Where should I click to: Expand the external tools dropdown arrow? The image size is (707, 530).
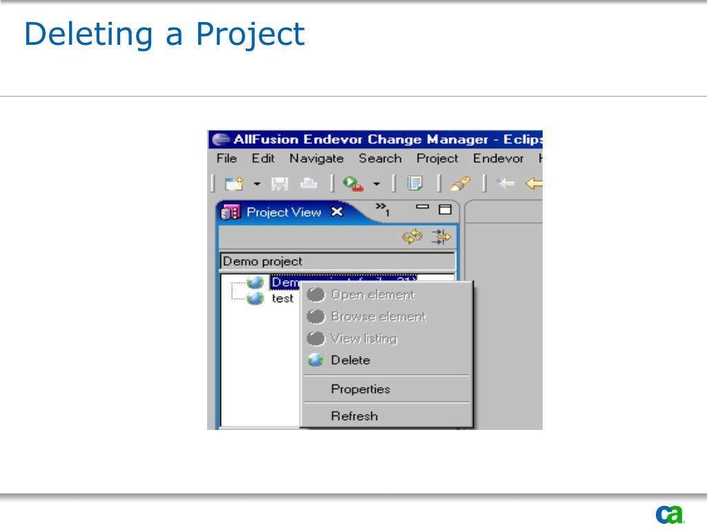pyautogui.click(x=376, y=184)
